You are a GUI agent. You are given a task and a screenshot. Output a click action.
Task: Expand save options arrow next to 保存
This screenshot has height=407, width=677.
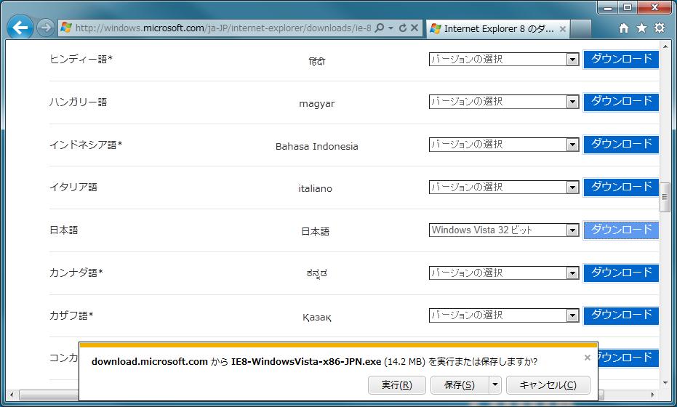[495, 385]
